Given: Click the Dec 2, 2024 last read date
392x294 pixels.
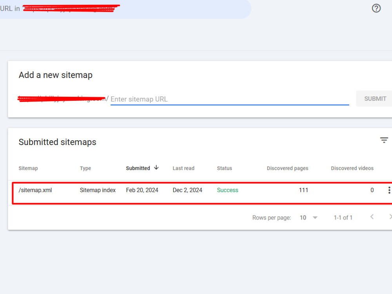Looking at the screenshot, I should 187,190.
